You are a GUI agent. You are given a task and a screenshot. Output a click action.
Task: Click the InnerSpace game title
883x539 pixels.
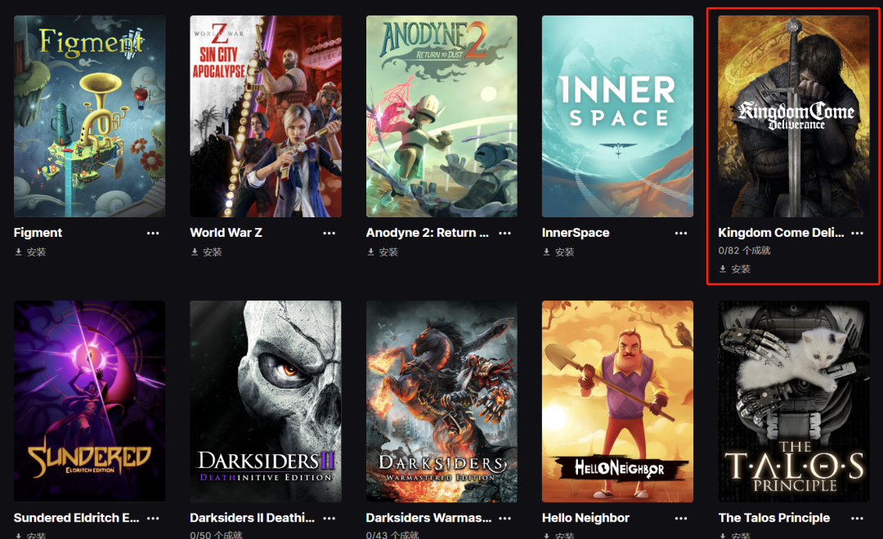[x=576, y=233]
